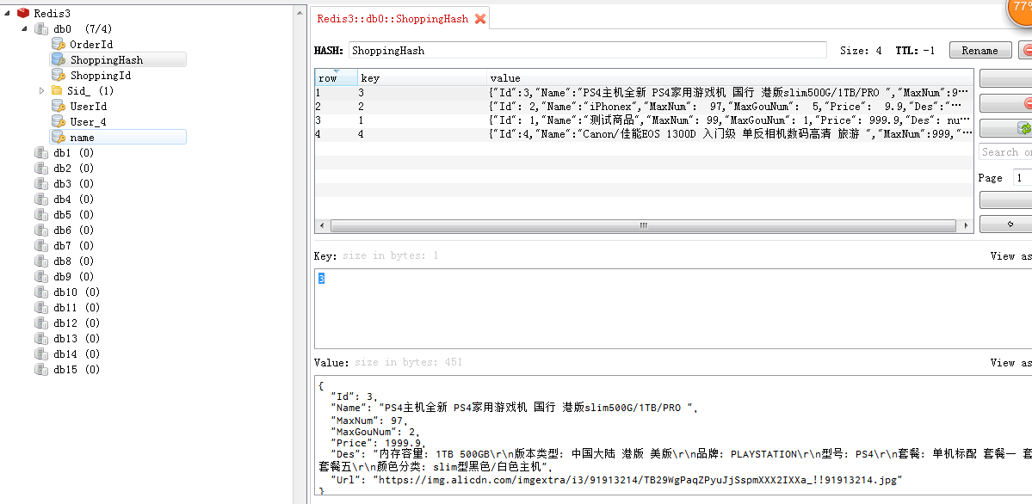The image size is (1032, 504).
Task: Click the db10 database icon
Action: tap(41, 292)
